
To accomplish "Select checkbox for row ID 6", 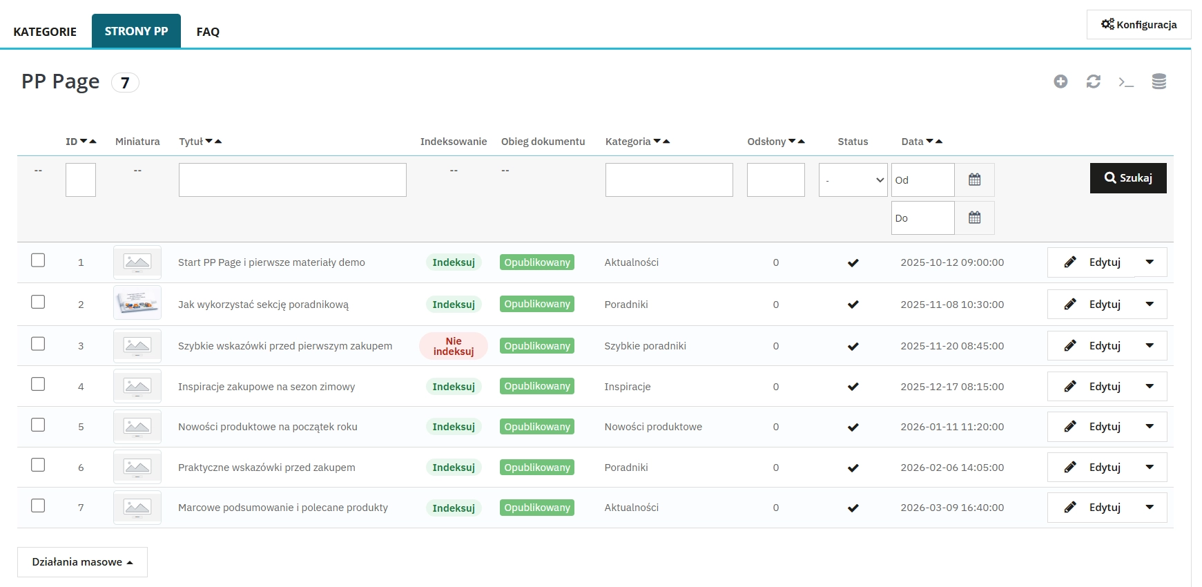I will (38, 465).
